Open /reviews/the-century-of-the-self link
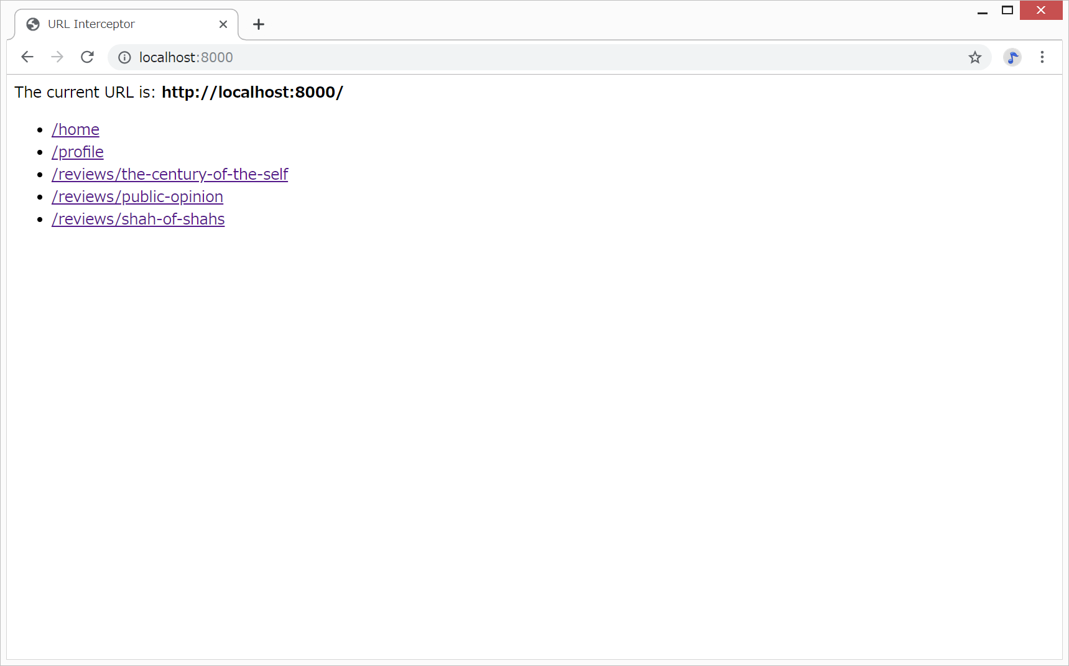 point(170,174)
